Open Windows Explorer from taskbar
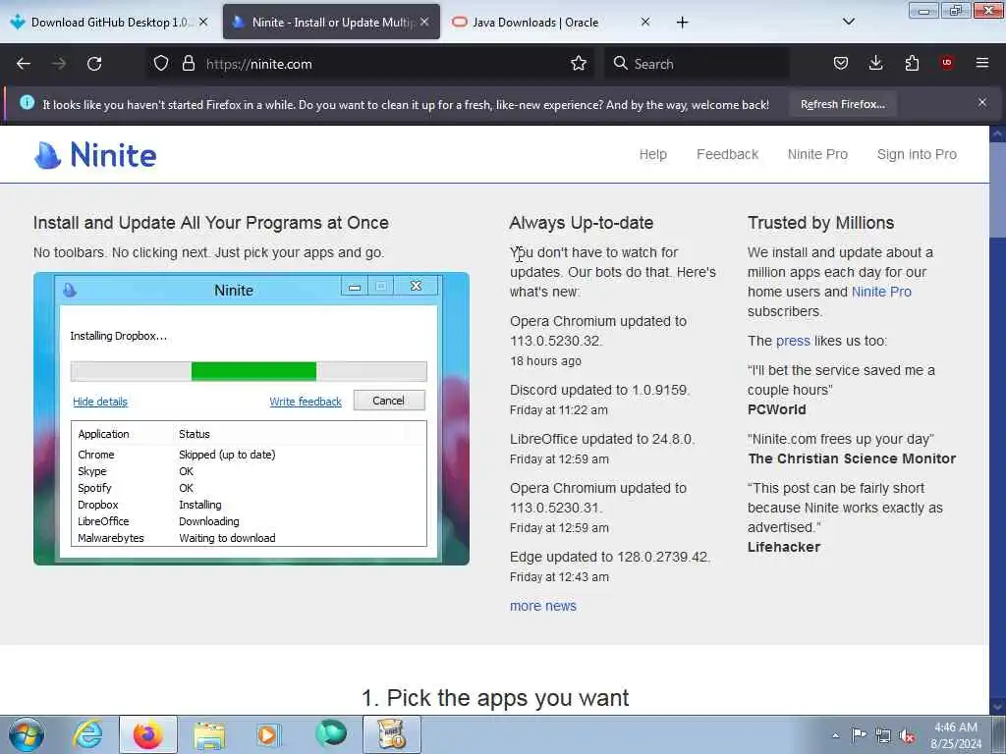Image resolution: width=1006 pixels, height=754 pixels. [x=209, y=734]
